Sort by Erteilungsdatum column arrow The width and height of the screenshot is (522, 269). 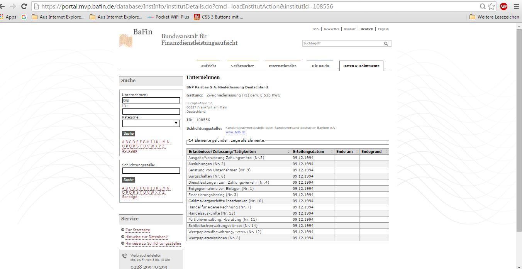(x=332, y=152)
